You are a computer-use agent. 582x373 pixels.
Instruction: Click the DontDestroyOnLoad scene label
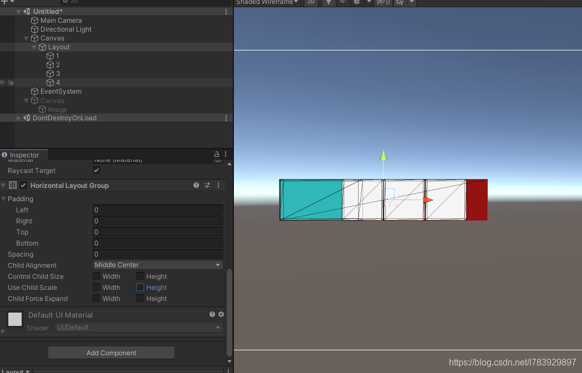click(65, 118)
